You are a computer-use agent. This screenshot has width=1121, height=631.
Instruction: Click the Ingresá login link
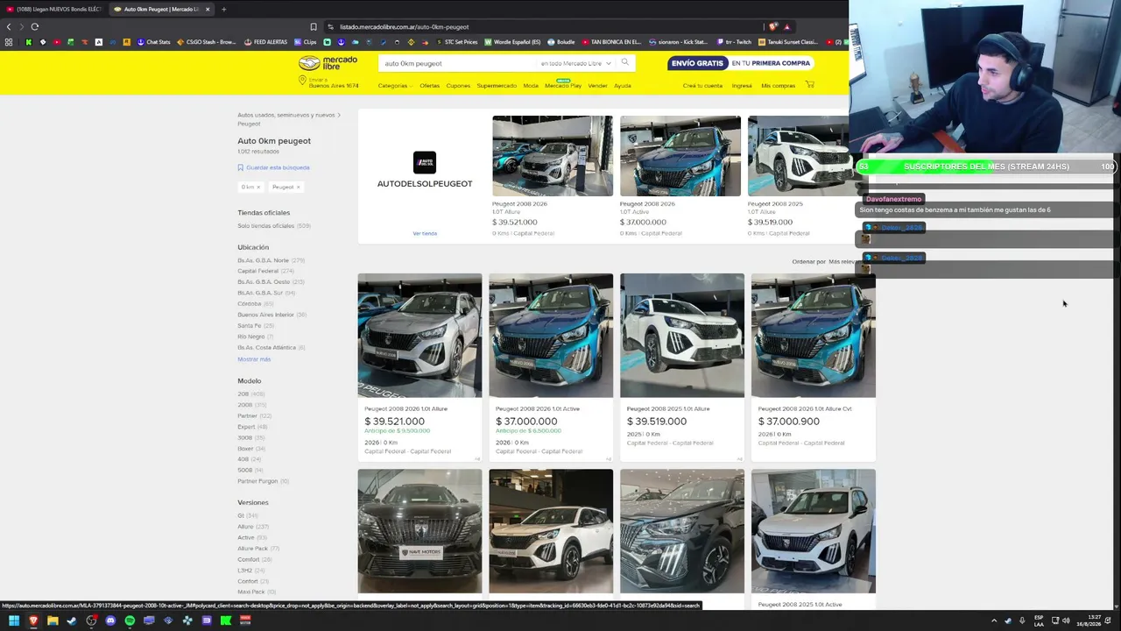click(742, 86)
